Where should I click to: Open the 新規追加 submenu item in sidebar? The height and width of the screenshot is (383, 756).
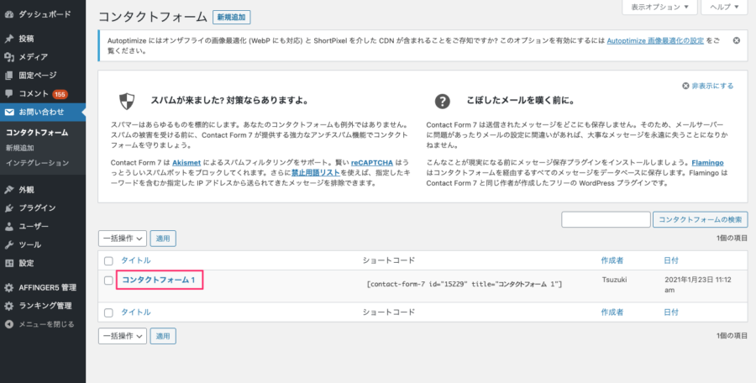(x=20, y=148)
